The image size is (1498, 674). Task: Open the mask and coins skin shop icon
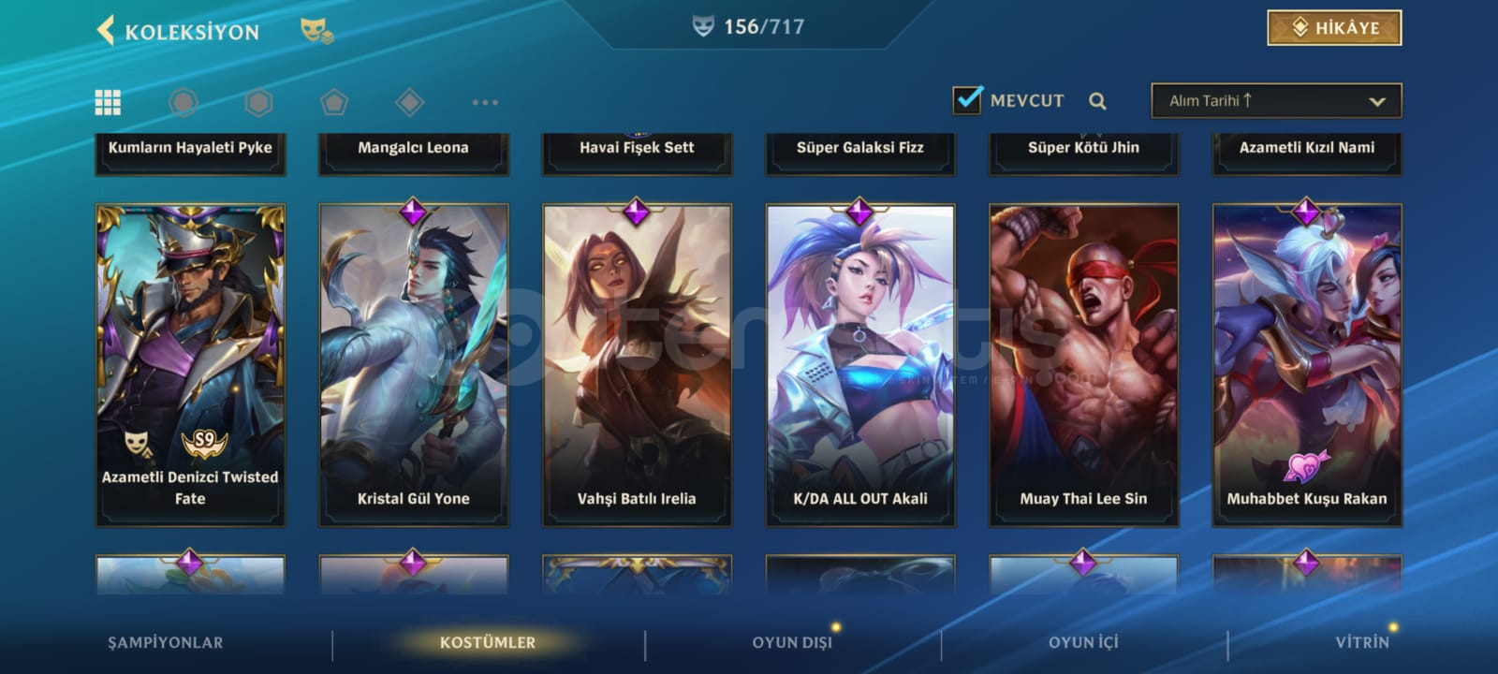[x=316, y=31]
